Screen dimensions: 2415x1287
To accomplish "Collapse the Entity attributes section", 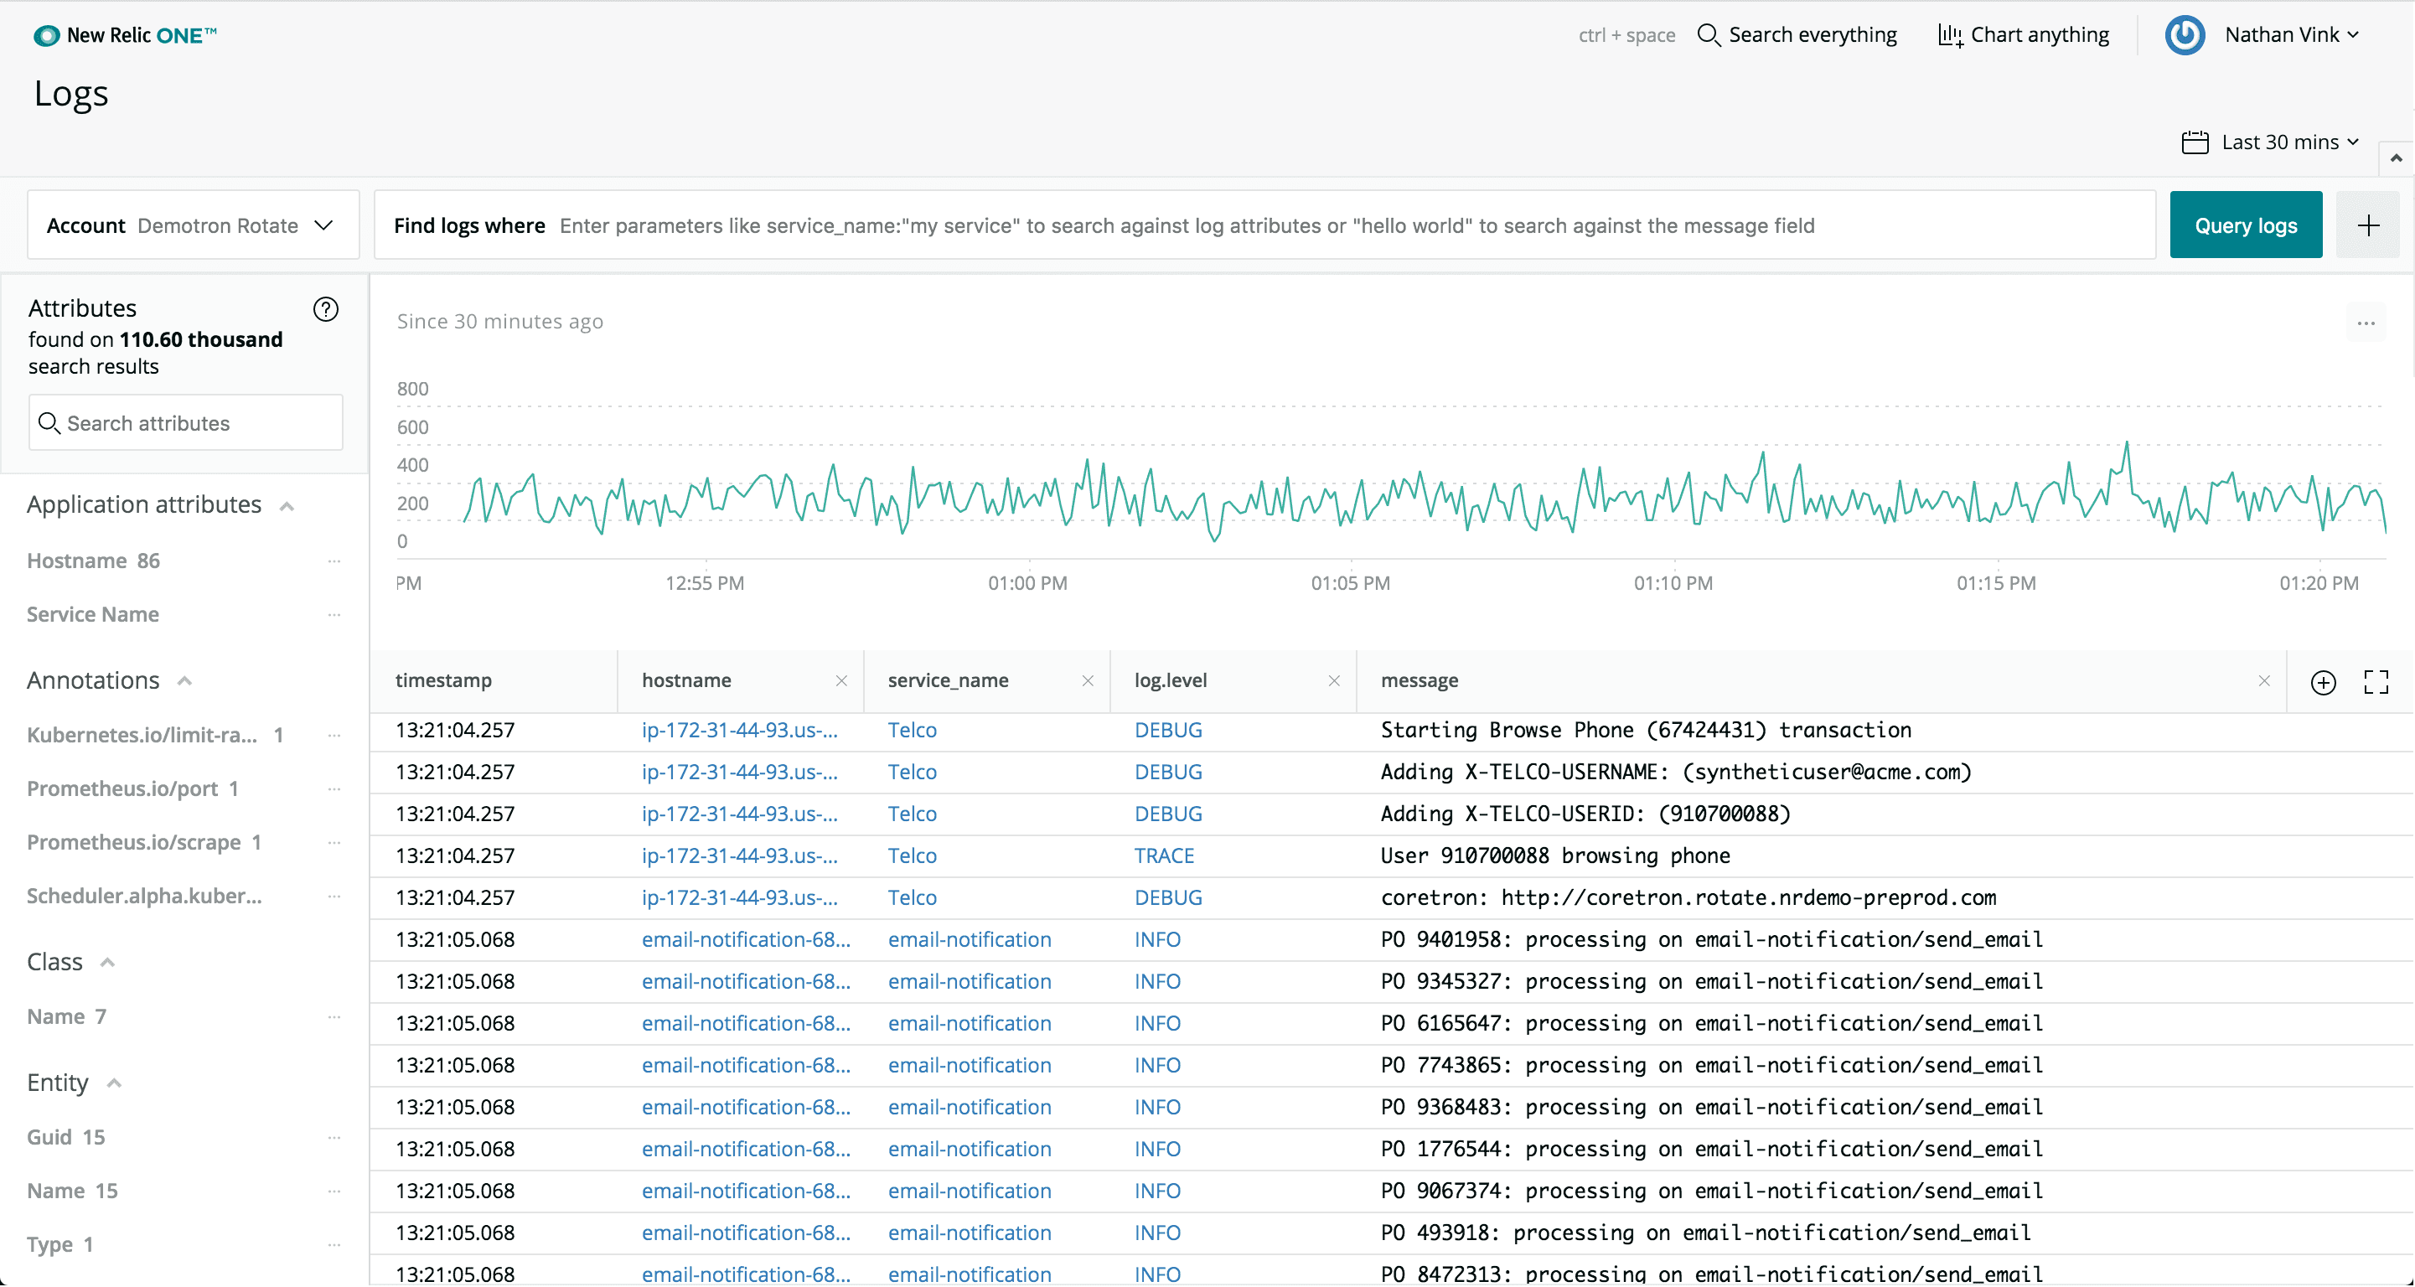I will tap(114, 1083).
